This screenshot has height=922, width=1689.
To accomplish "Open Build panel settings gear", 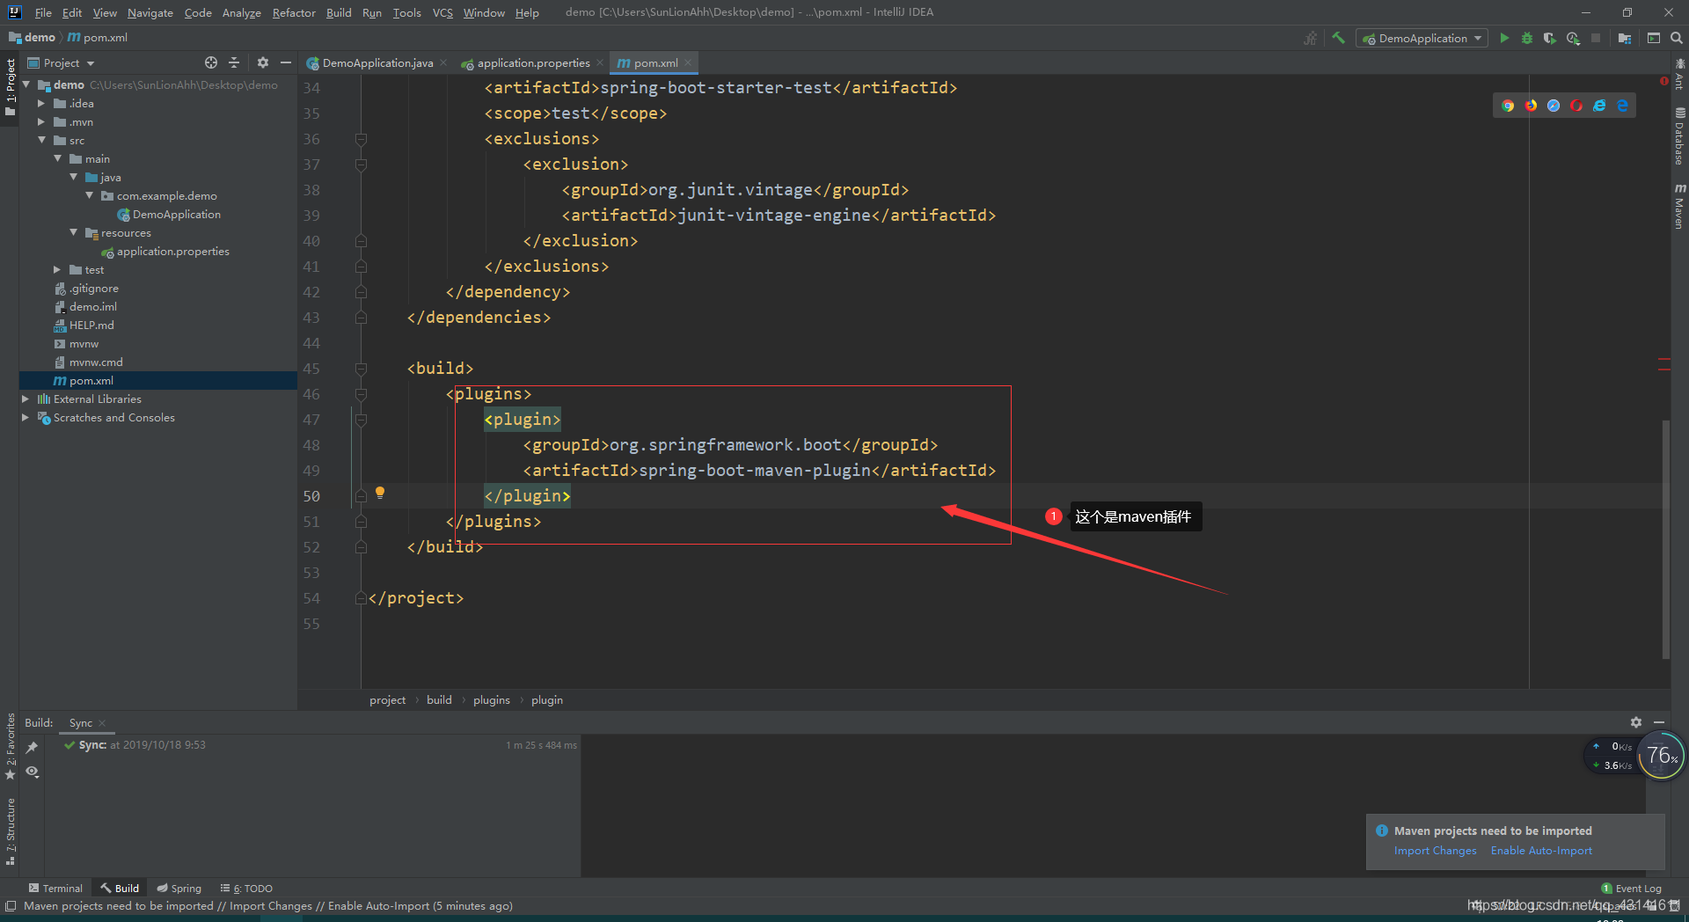I will pyautogui.click(x=1635, y=722).
